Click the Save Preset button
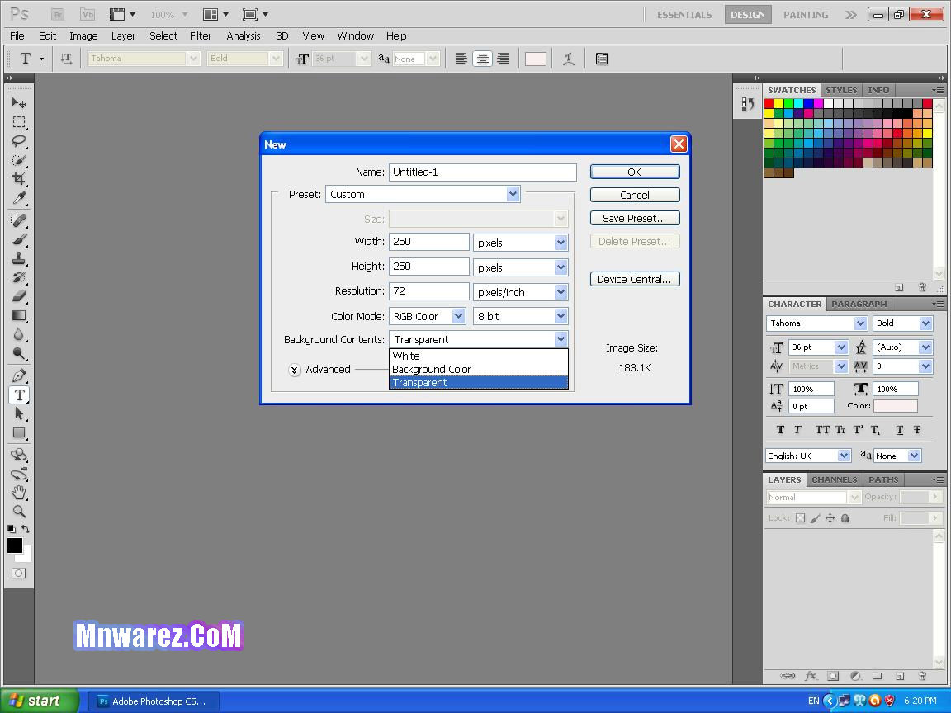The height and width of the screenshot is (713, 951). coord(634,218)
